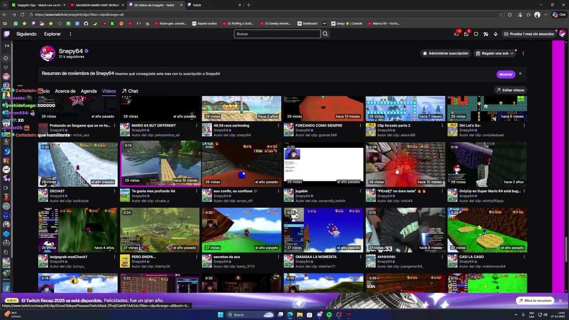Screen dimensions: 569x320
Task: Switch to the Agenda channel tab
Action: pos(88,91)
